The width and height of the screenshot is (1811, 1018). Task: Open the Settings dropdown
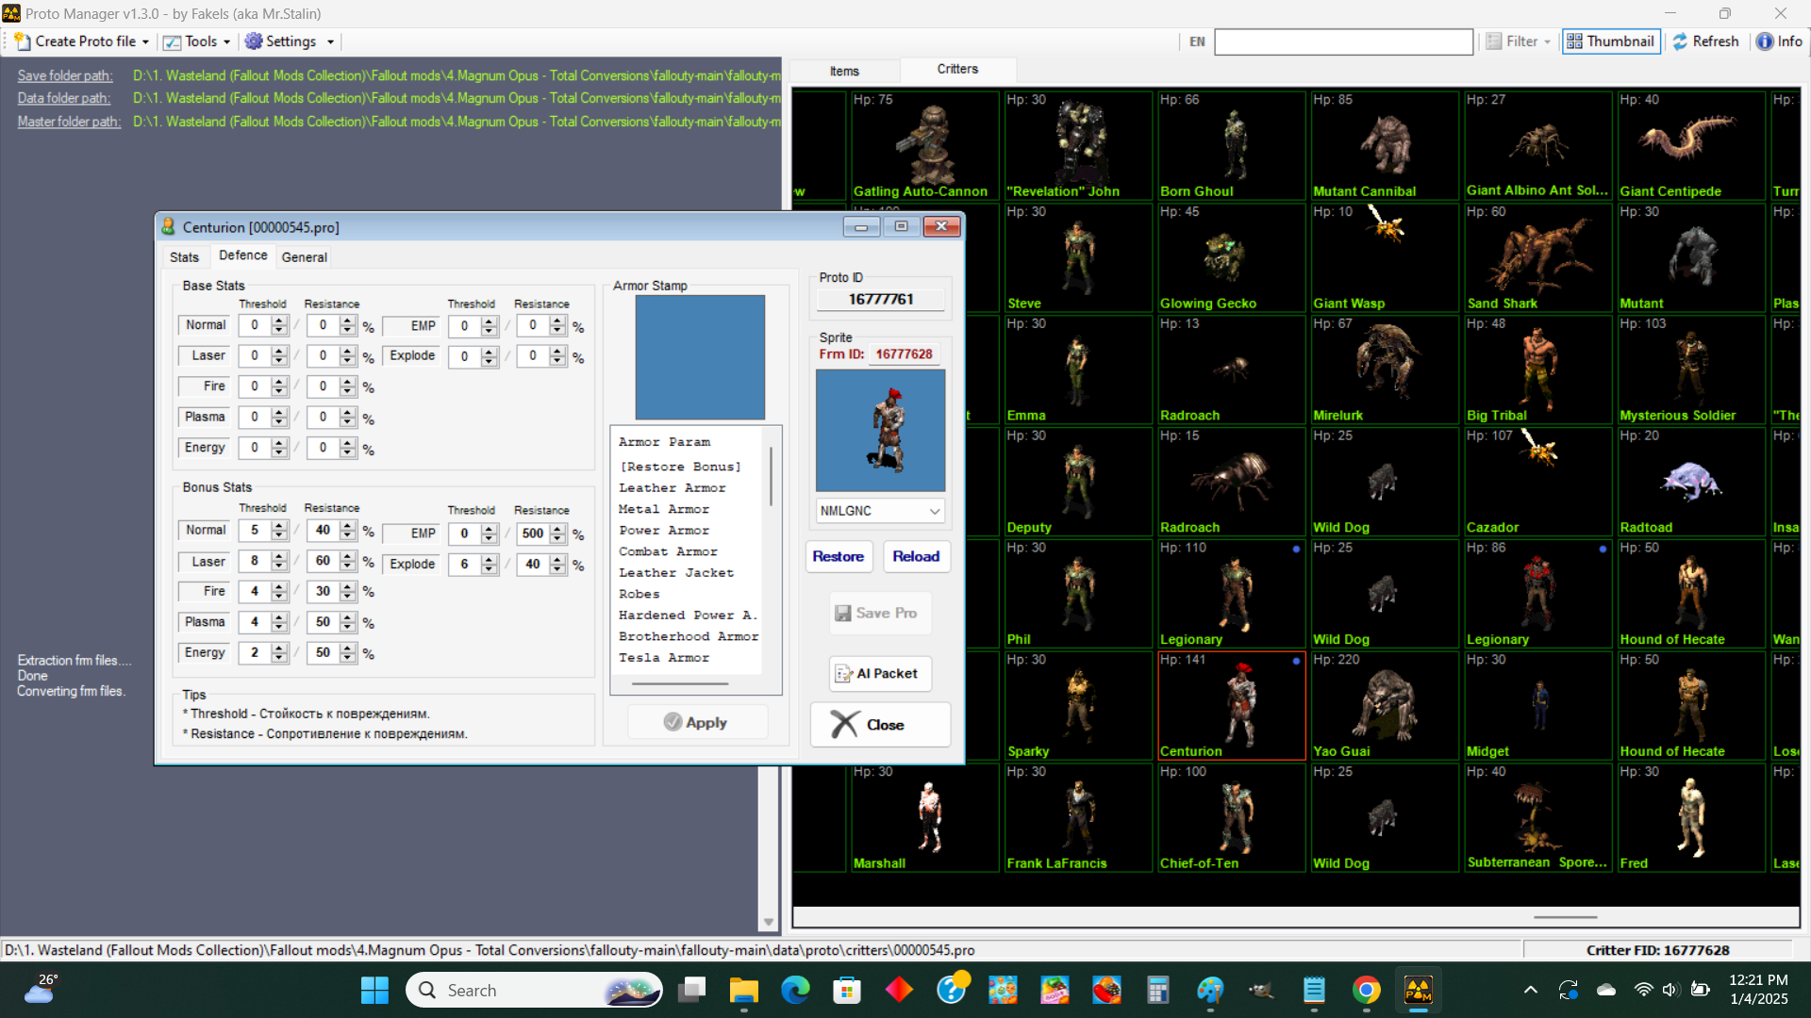(290, 41)
